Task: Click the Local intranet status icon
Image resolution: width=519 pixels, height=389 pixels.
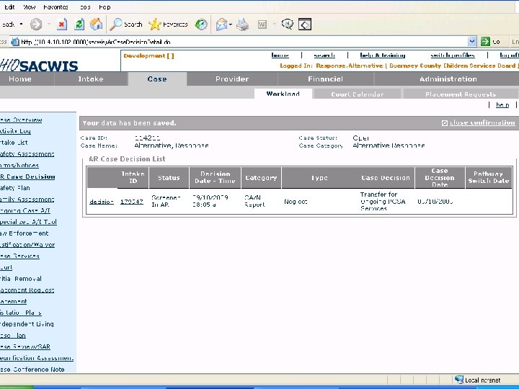Action: pos(458,380)
